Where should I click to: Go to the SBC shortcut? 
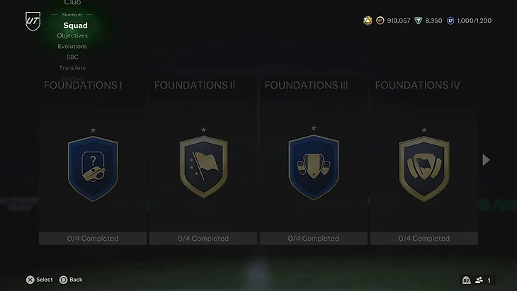(x=72, y=57)
